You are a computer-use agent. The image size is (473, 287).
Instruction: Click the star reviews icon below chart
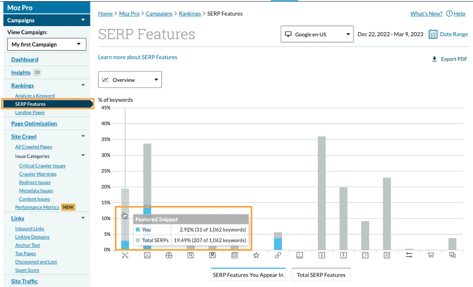pyautogui.click(x=256, y=255)
